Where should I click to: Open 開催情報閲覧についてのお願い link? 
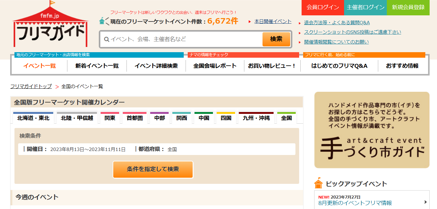336,42
